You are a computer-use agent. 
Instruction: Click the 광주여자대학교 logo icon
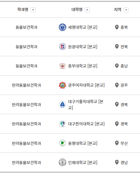[x=62, y=85]
